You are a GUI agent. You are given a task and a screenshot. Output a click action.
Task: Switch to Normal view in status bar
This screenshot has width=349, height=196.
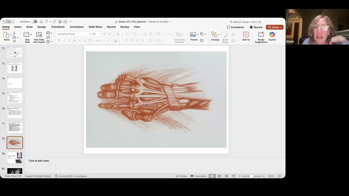point(212,176)
